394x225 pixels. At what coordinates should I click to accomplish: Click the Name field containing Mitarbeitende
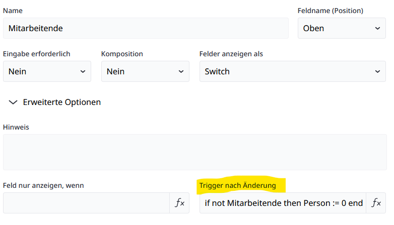[146, 29]
